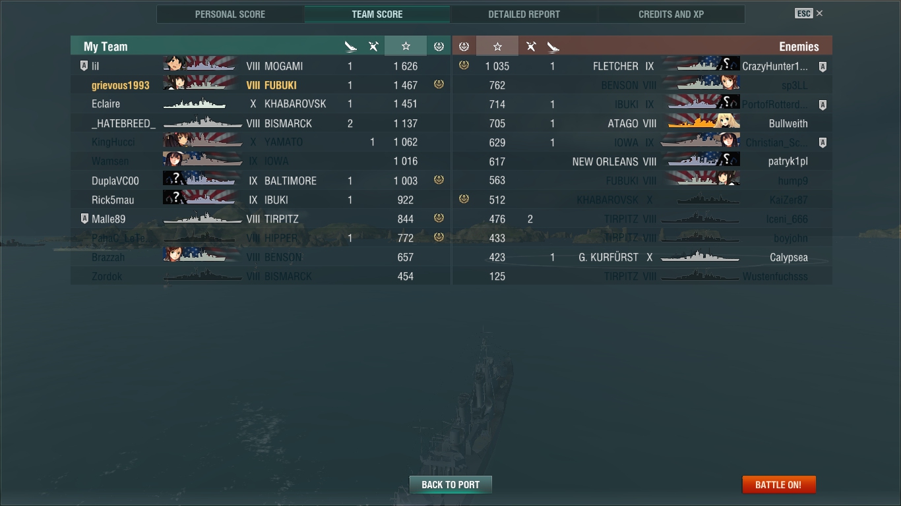Open the Credits and XP tab
This screenshot has width=901, height=506.
(x=671, y=14)
